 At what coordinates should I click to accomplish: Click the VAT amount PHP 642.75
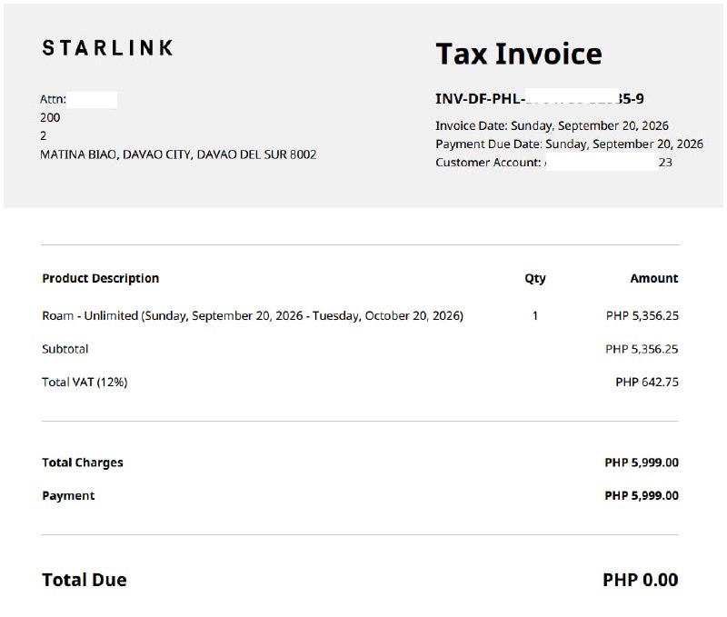[x=647, y=382]
